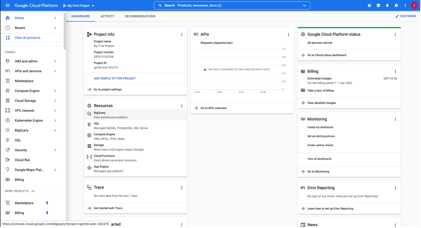Open the hamburger navigation menu
The width and height of the screenshot is (421, 228).
pos(8,6)
